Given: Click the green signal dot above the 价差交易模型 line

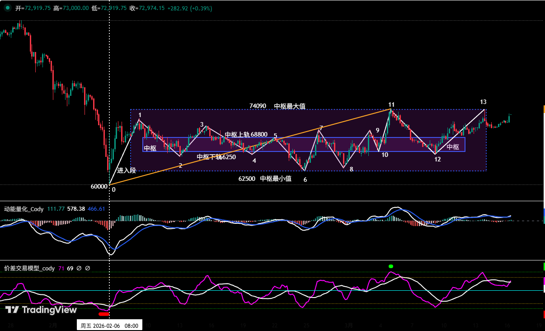Looking at the screenshot, I should (391, 266).
